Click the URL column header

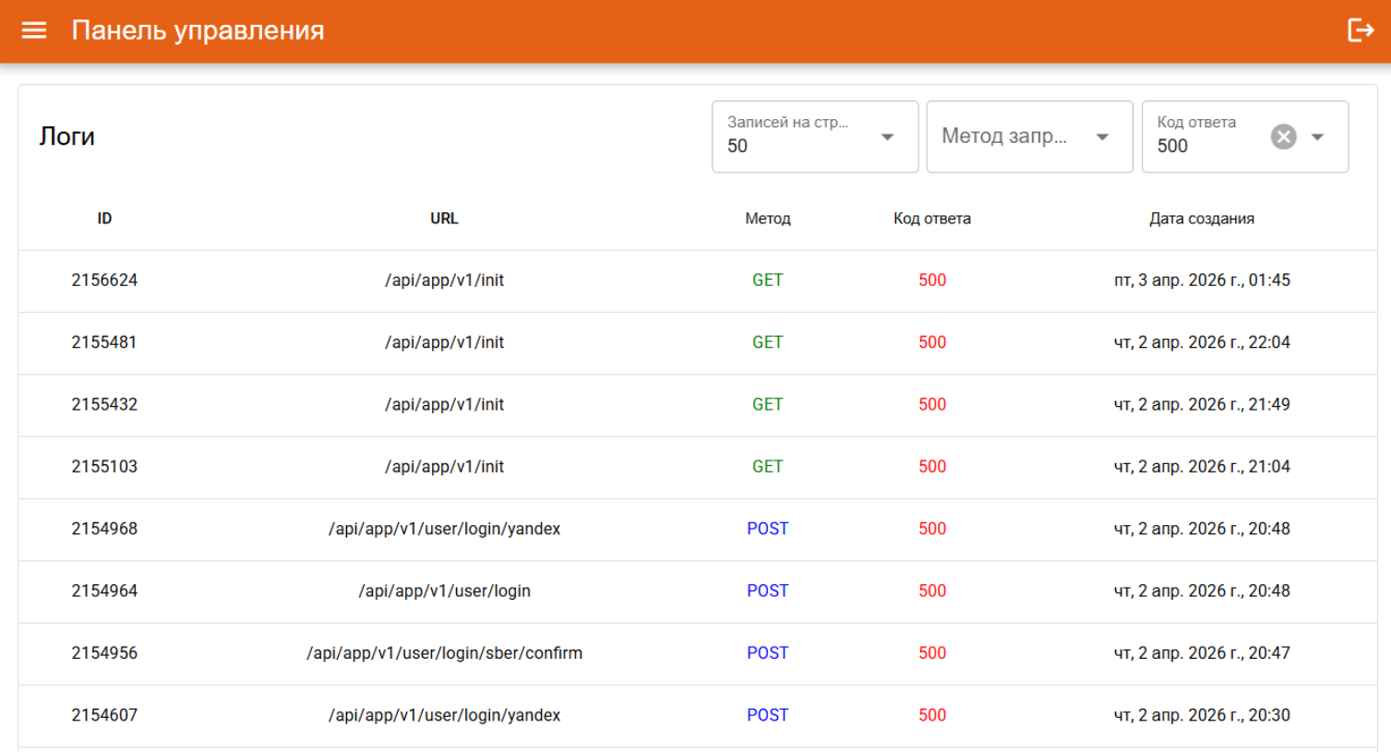pyautogui.click(x=444, y=219)
